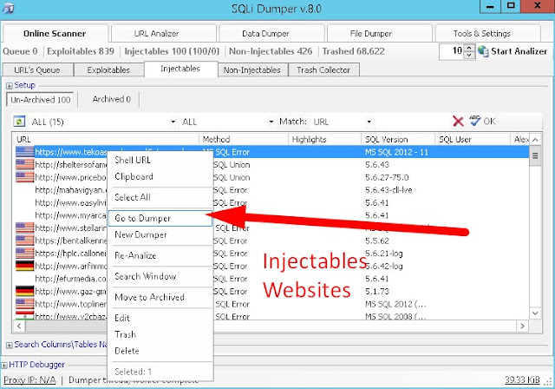
Task: Expand the Setup section
Action: 10,86
